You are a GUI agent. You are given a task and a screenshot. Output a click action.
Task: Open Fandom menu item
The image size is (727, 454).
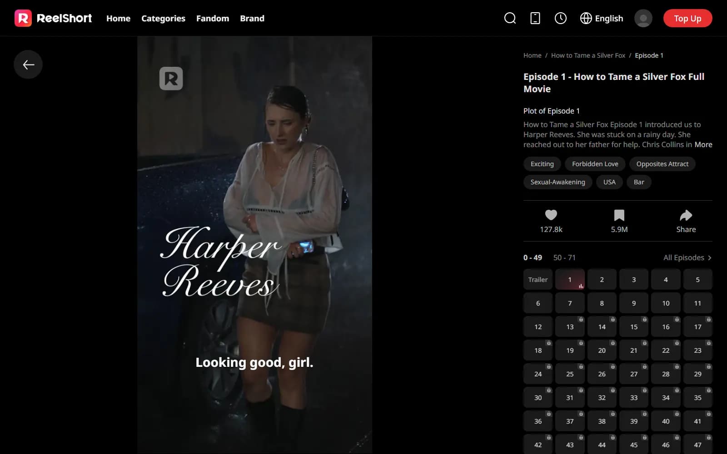213,18
